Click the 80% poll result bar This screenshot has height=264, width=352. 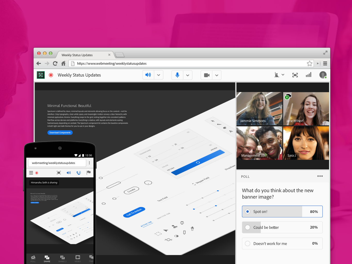(x=282, y=211)
